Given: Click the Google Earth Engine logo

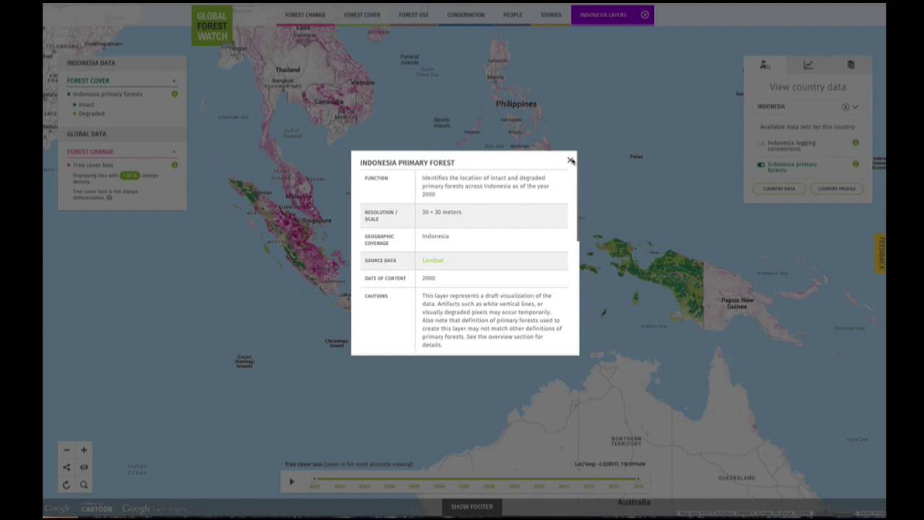Looking at the screenshot, I should 154,508.
